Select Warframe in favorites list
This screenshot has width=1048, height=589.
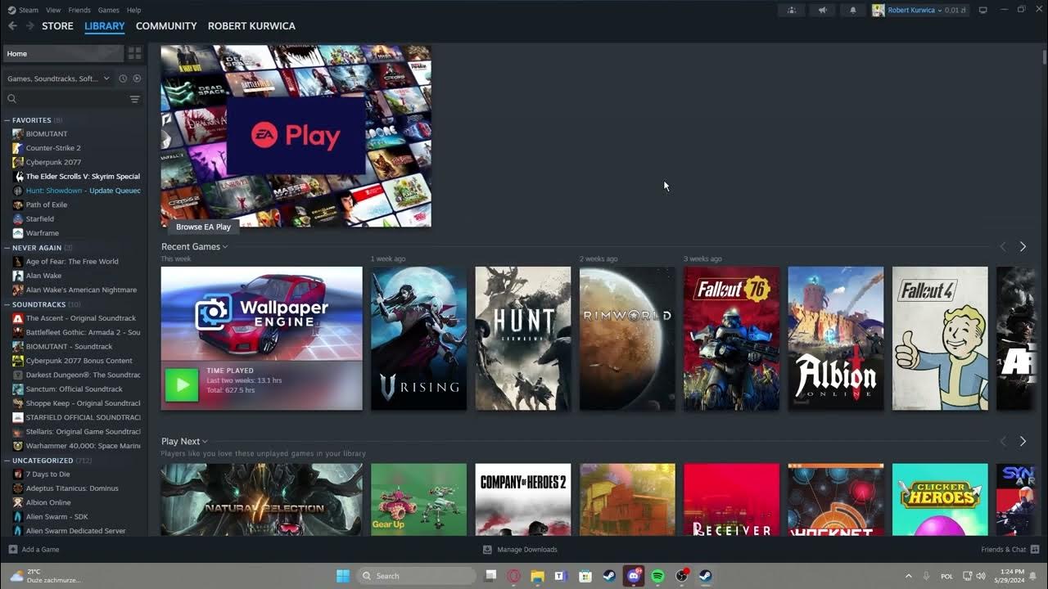[x=42, y=233]
